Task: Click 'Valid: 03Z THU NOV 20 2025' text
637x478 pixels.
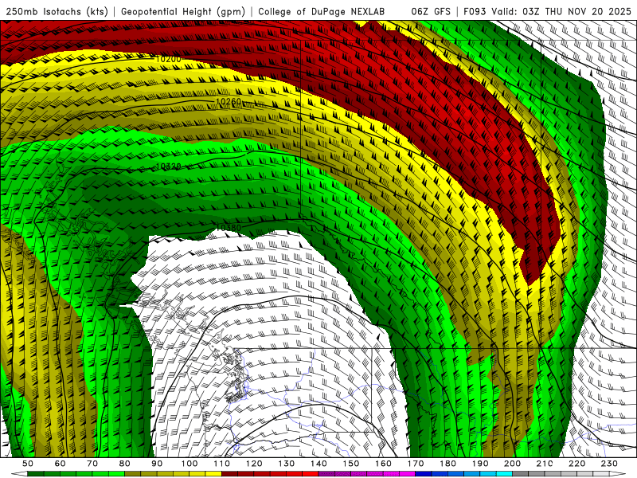Action: click(561, 12)
